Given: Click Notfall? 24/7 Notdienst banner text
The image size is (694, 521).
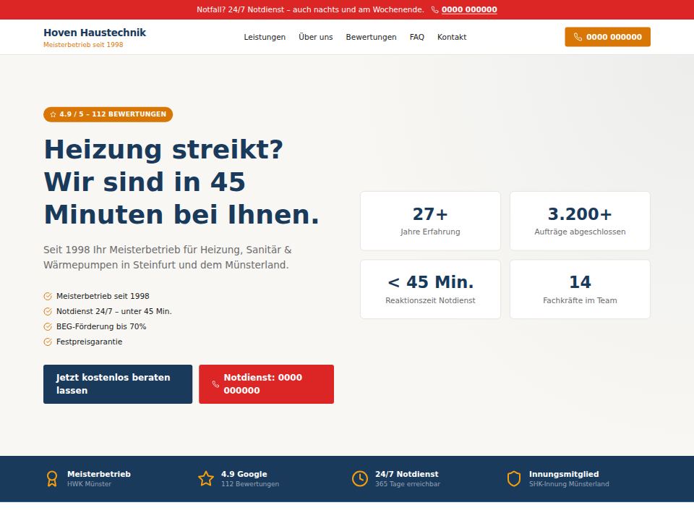Looking at the screenshot, I should point(310,9).
